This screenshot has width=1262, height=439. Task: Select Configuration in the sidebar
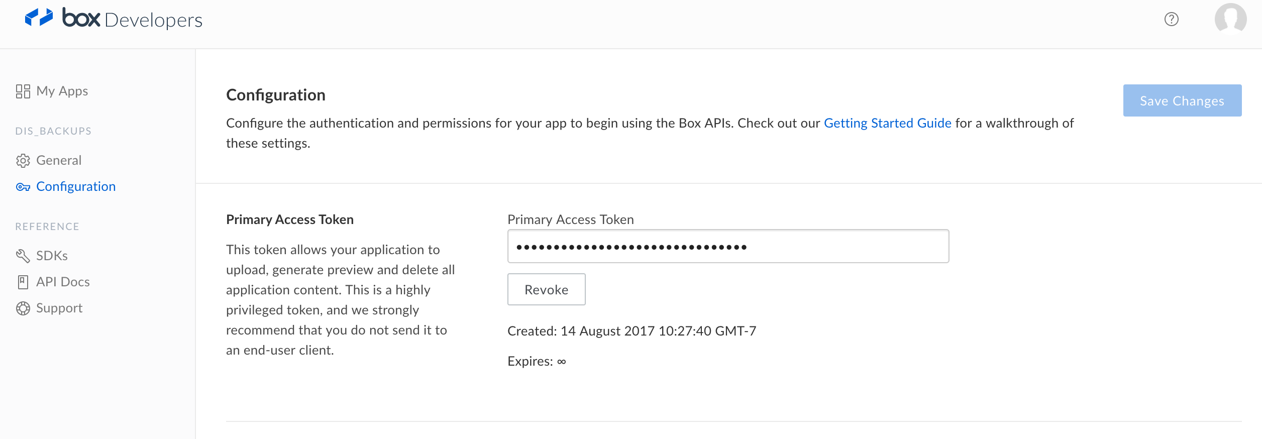[76, 186]
